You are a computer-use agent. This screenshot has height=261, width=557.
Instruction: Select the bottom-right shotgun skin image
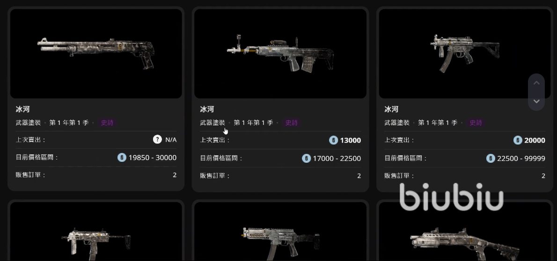pos(465,232)
